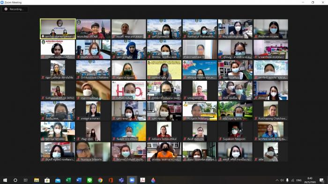This screenshot has height=184, width=328.
Task: Open the Windows Start menu
Action: 5,180
